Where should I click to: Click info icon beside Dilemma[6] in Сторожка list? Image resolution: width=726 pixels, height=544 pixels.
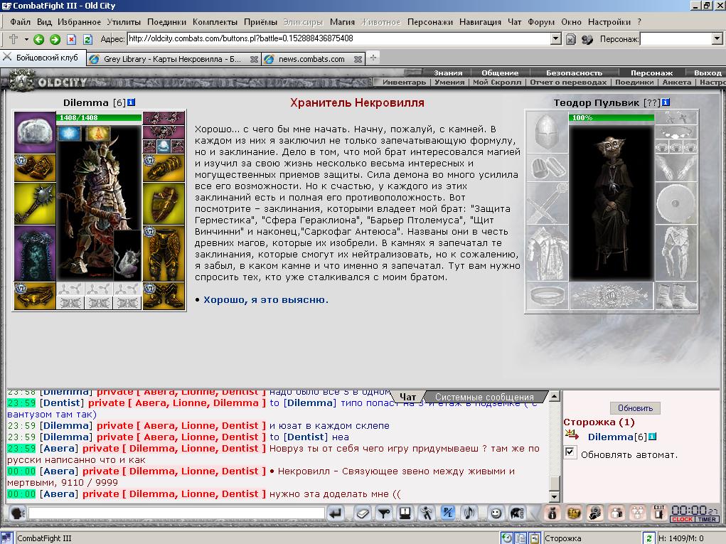(x=652, y=437)
